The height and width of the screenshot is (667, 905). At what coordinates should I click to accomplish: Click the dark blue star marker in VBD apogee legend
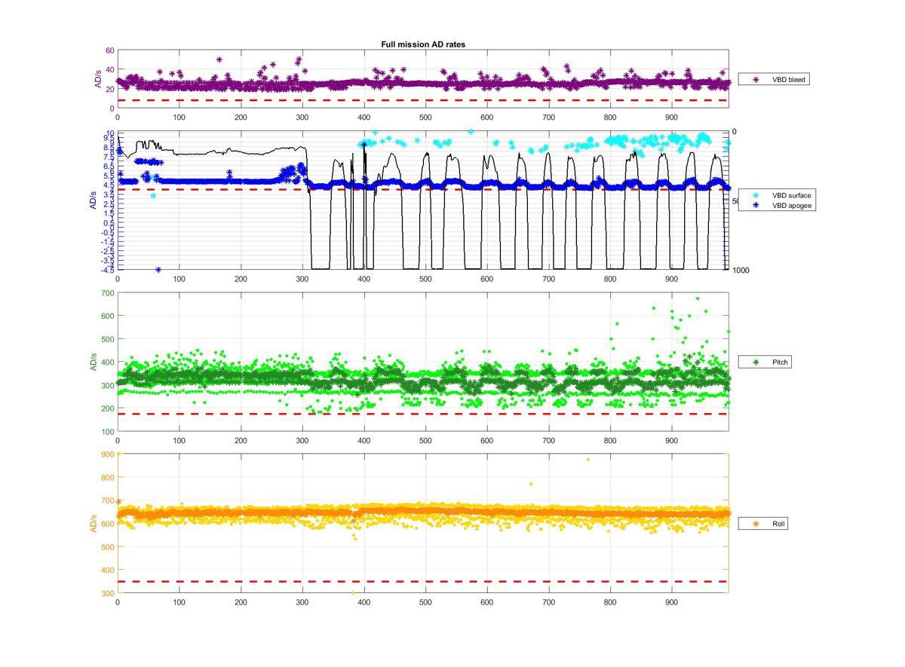click(756, 205)
